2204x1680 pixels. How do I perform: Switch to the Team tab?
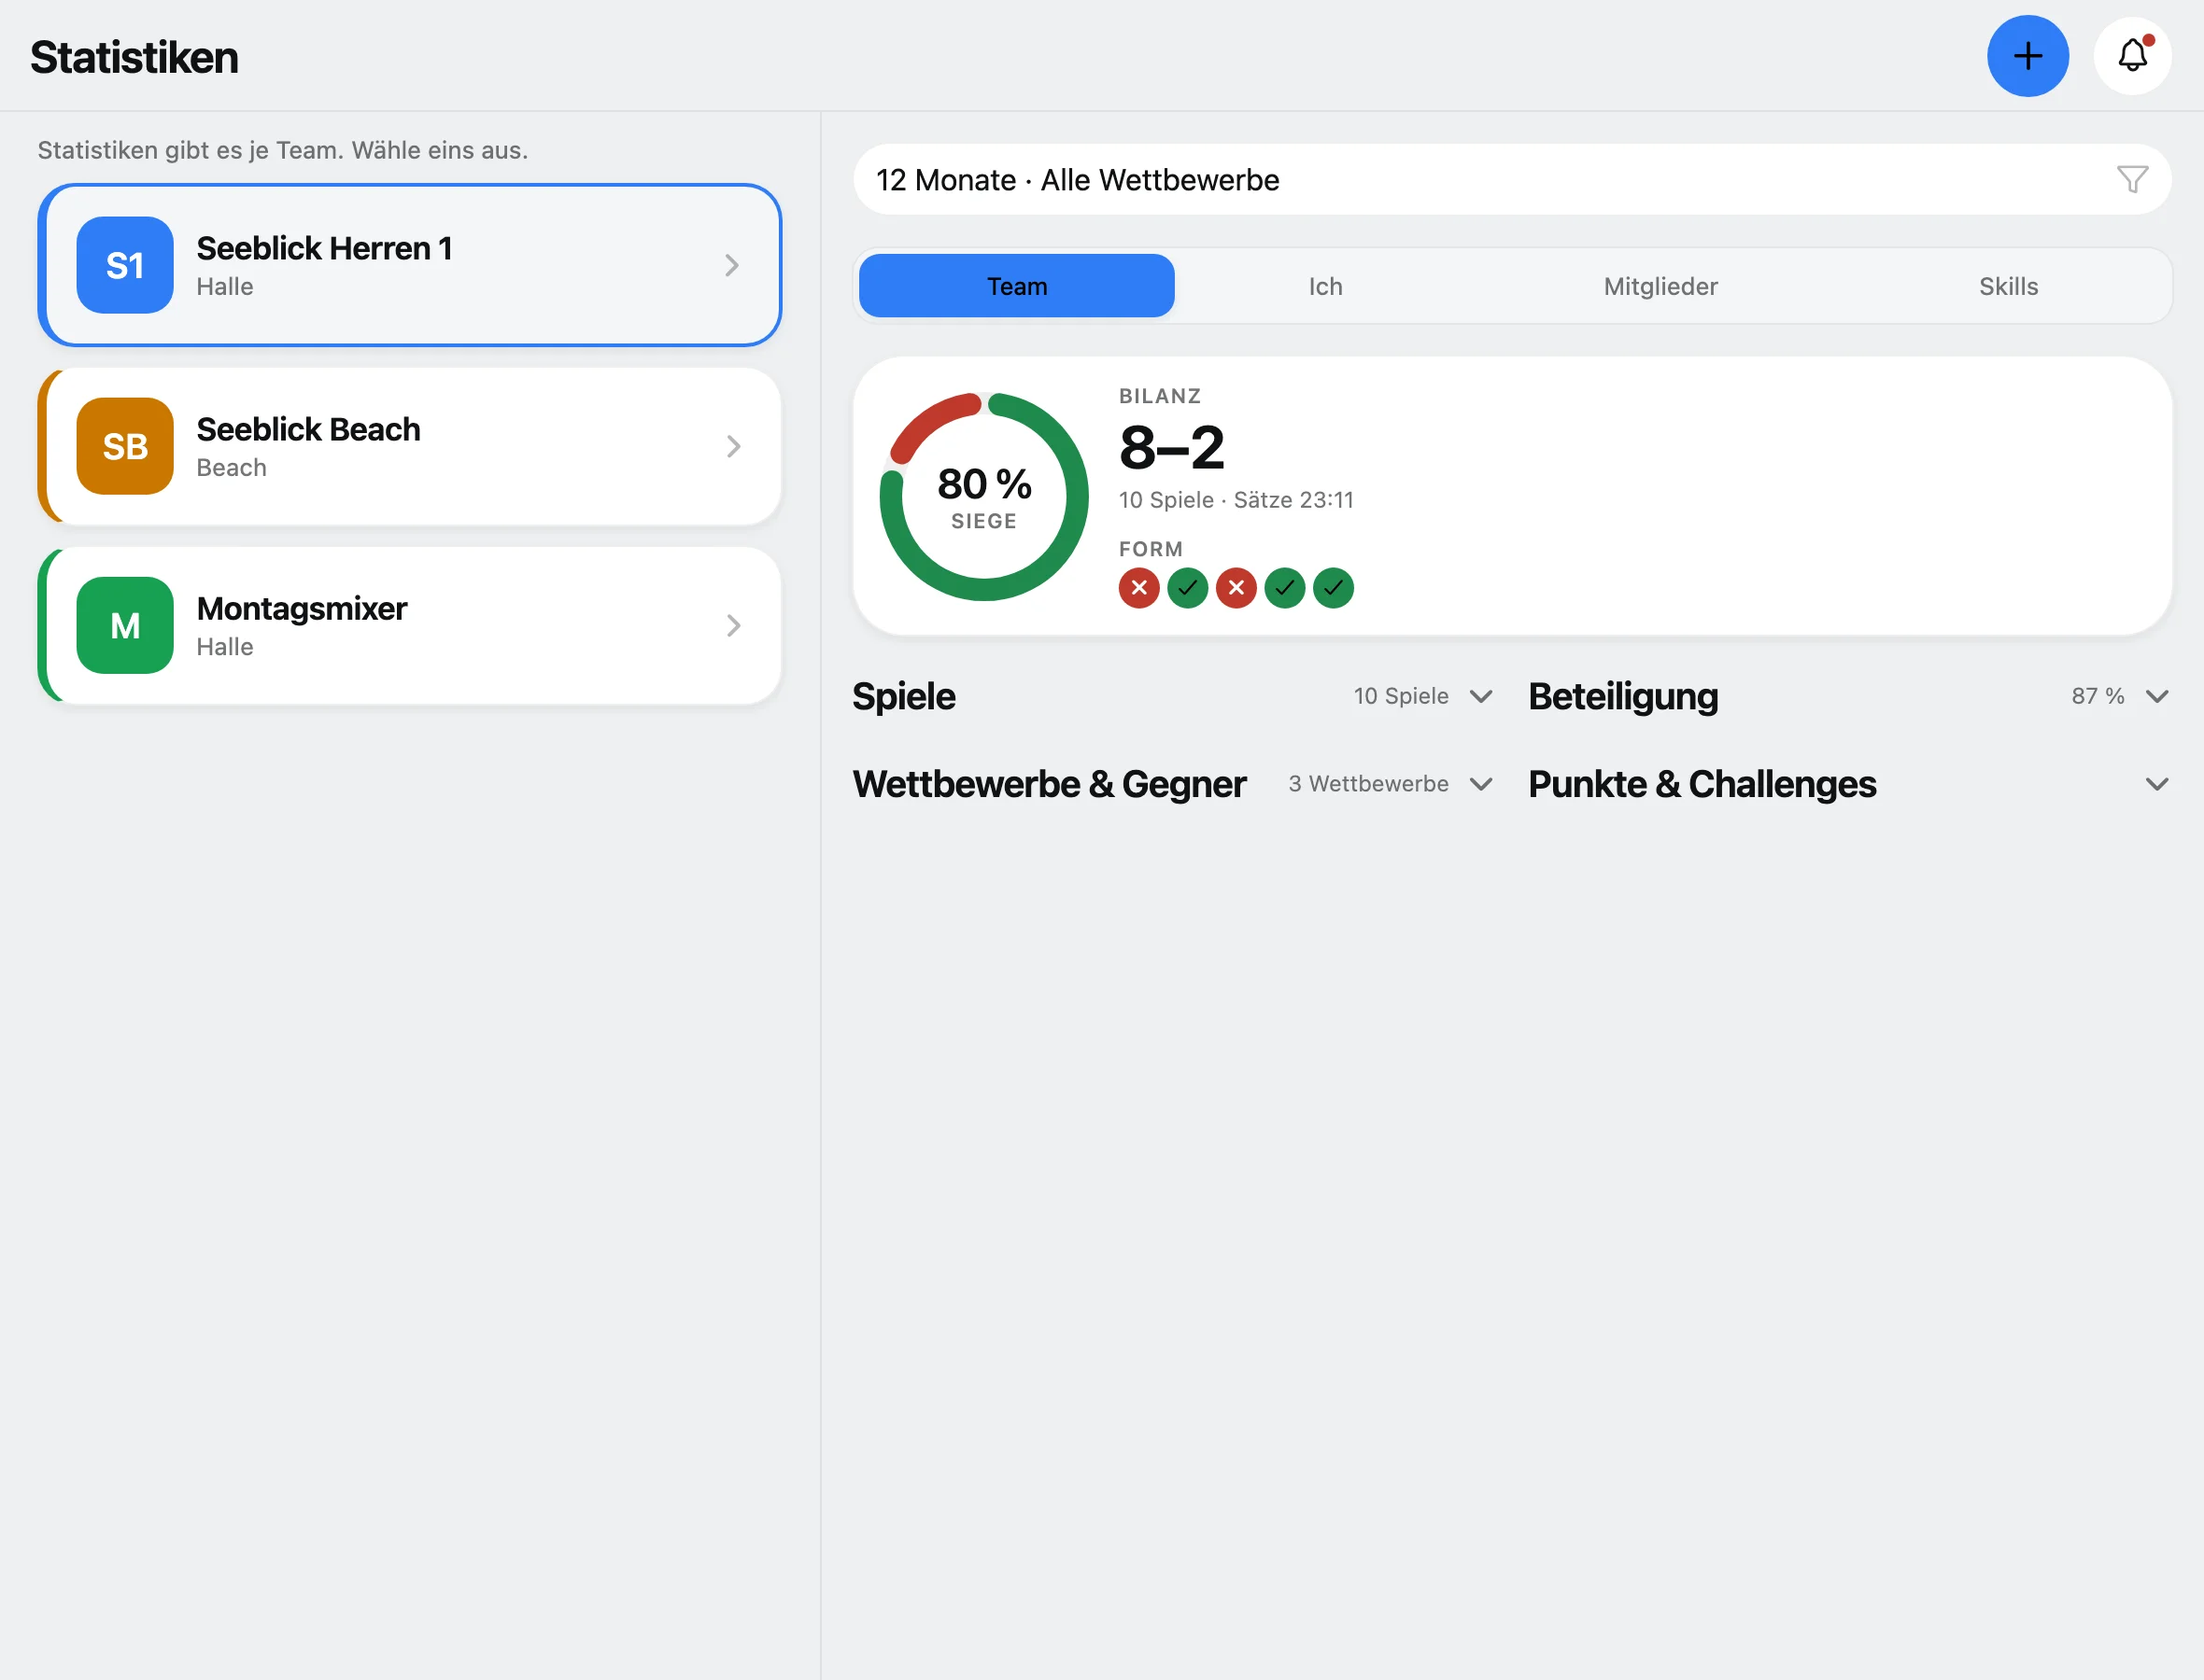point(1016,286)
